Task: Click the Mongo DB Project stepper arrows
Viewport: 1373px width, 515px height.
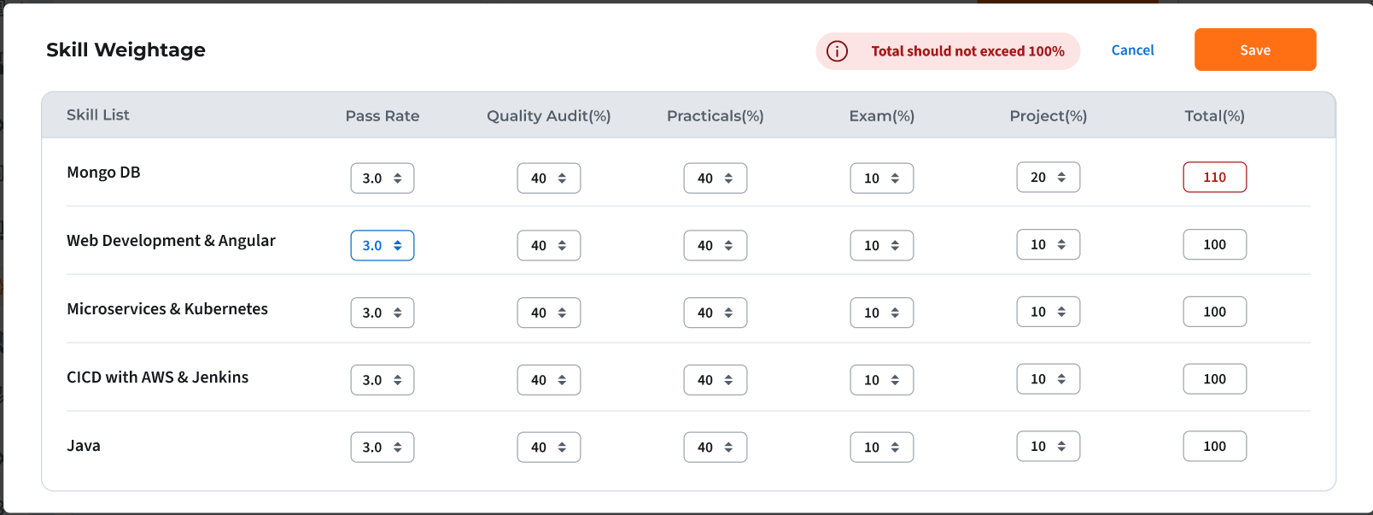Action: pyautogui.click(x=1061, y=178)
